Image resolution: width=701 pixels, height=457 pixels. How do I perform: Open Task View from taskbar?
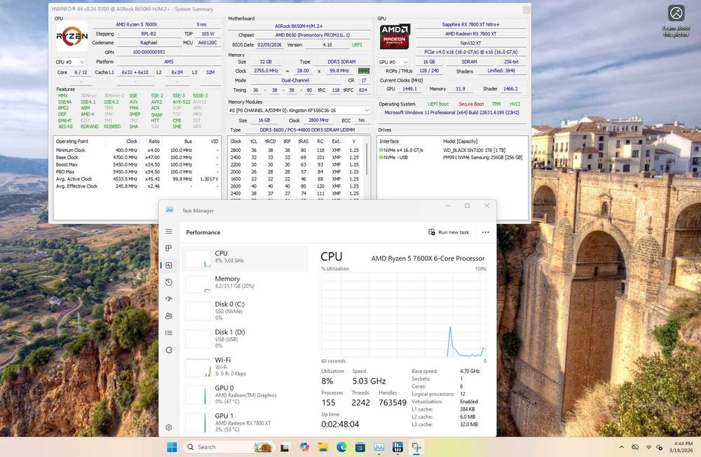pyautogui.click(x=285, y=447)
